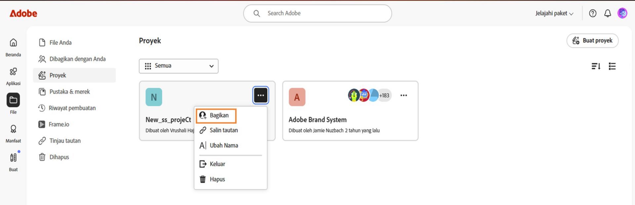This screenshot has width=635, height=205.
Task: Click the Adobe logo
Action: tap(23, 13)
